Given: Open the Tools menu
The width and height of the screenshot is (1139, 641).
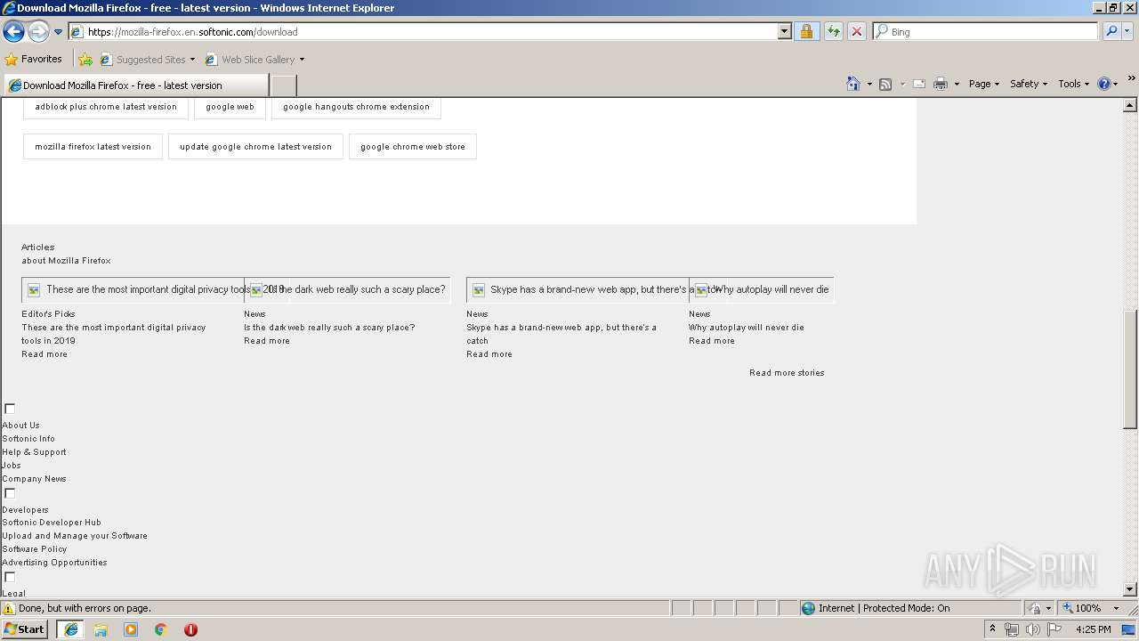Looking at the screenshot, I should click(x=1073, y=84).
